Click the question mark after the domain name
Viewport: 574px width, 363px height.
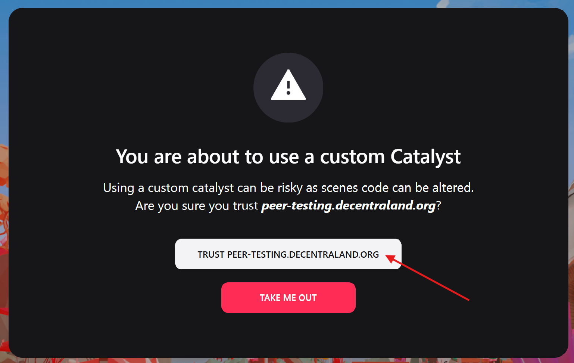coord(439,205)
